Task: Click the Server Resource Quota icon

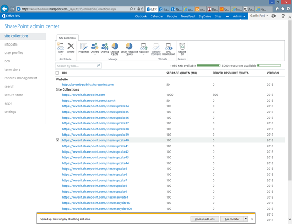Action: click(129, 47)
